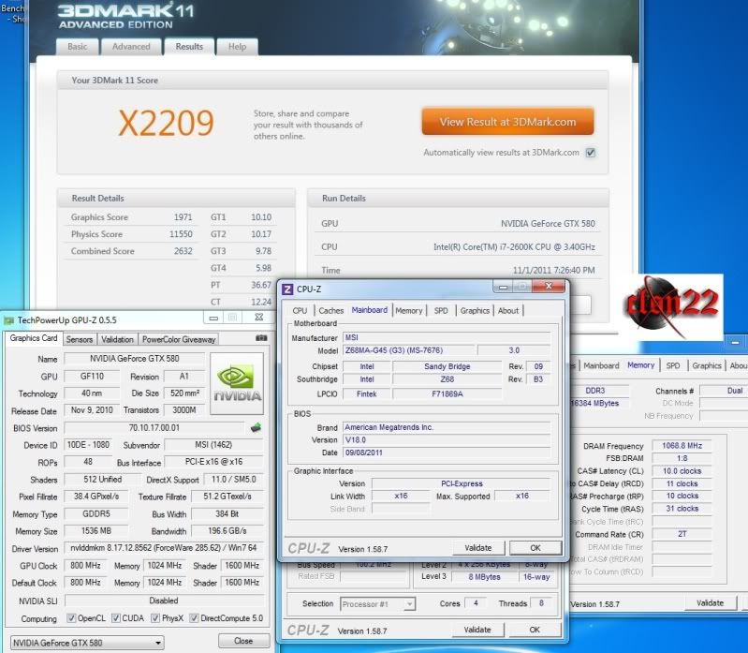Screen dimensions: 748x653
Task: Click the BIOS Version field 70.10.17.00.01
Action: [154, 428]
